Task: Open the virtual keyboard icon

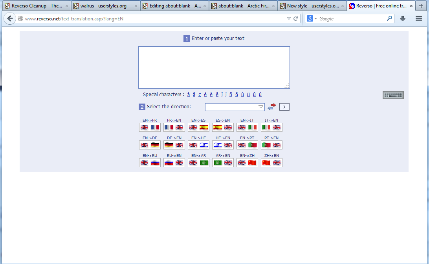Action: (x=393, y=95)
